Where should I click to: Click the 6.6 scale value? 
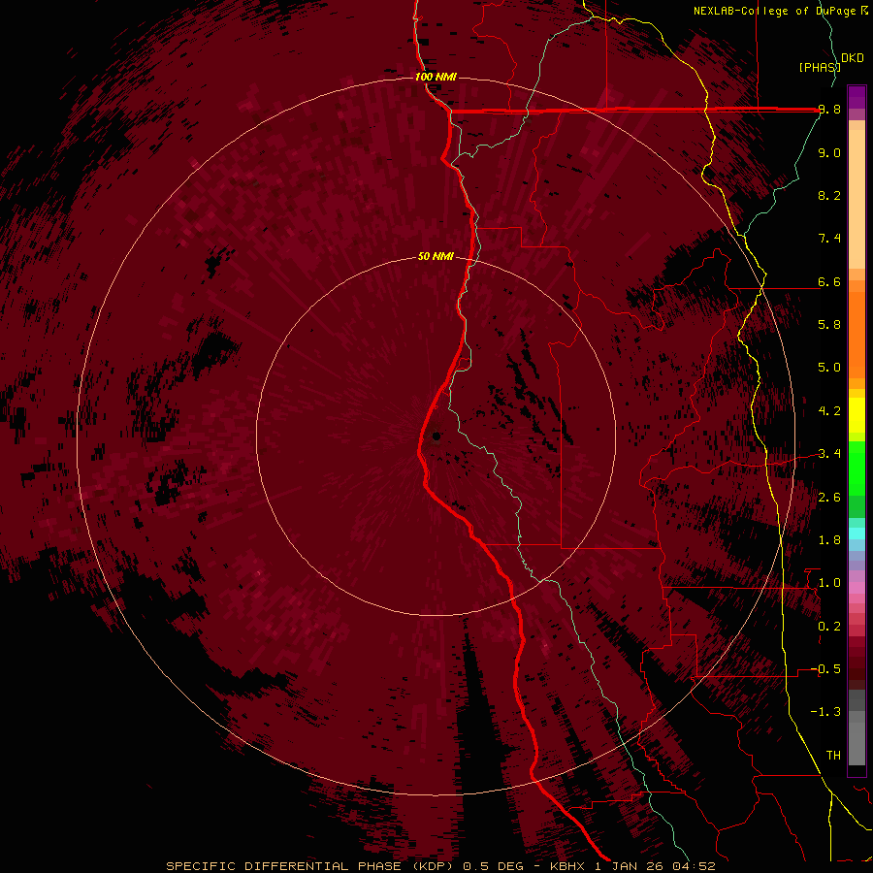(x=829, y=282)
